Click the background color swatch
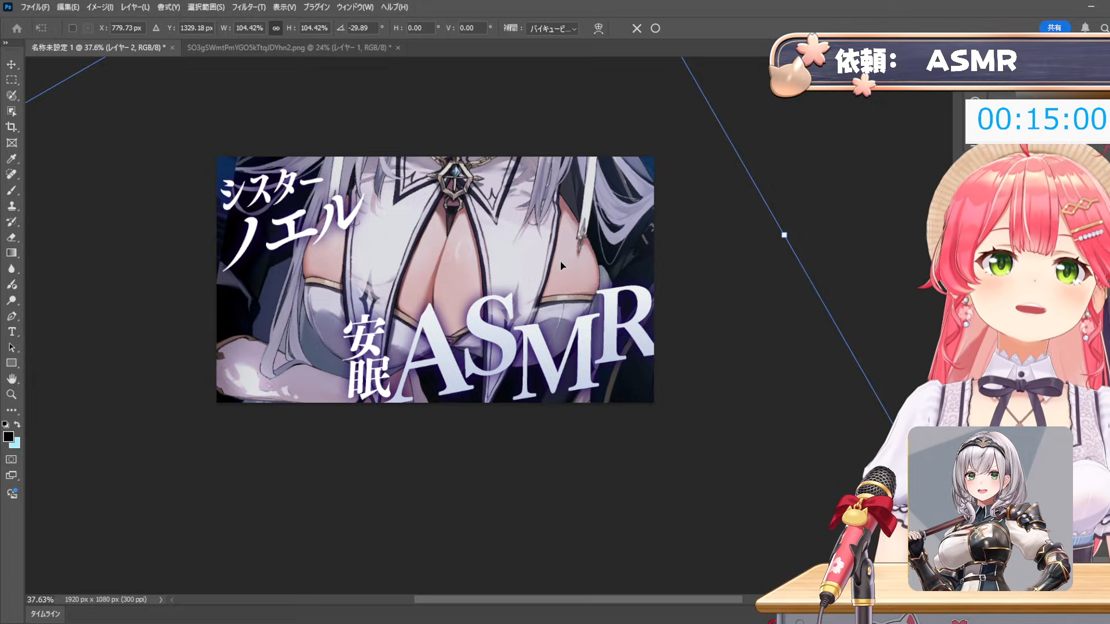 pos(17,444)
